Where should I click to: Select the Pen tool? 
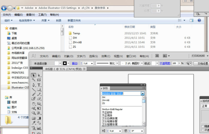point(33,85)
